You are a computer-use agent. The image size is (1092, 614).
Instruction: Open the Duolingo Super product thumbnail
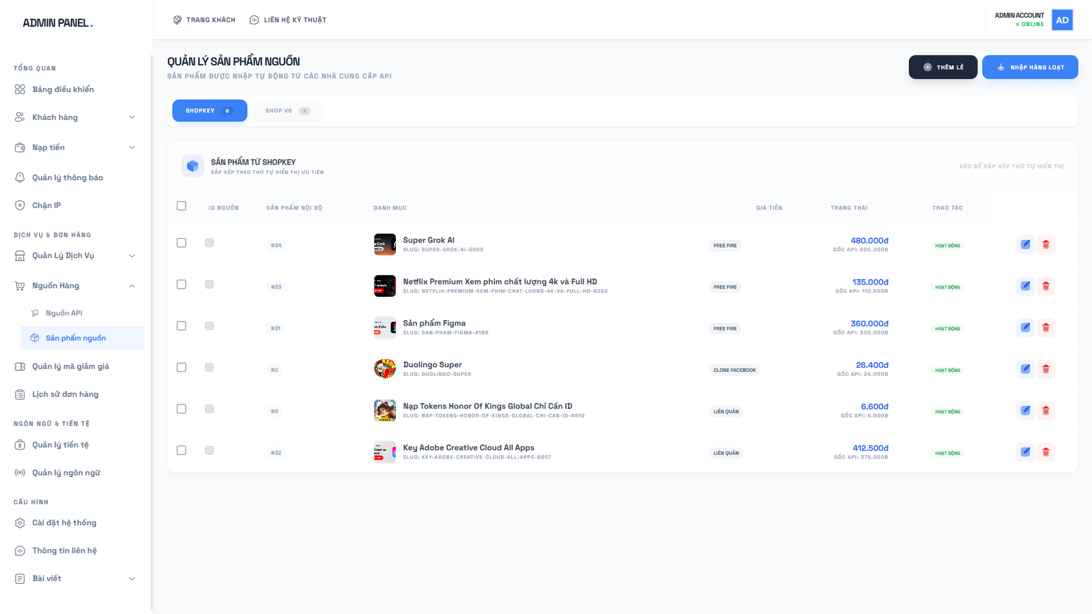[385, 369]
